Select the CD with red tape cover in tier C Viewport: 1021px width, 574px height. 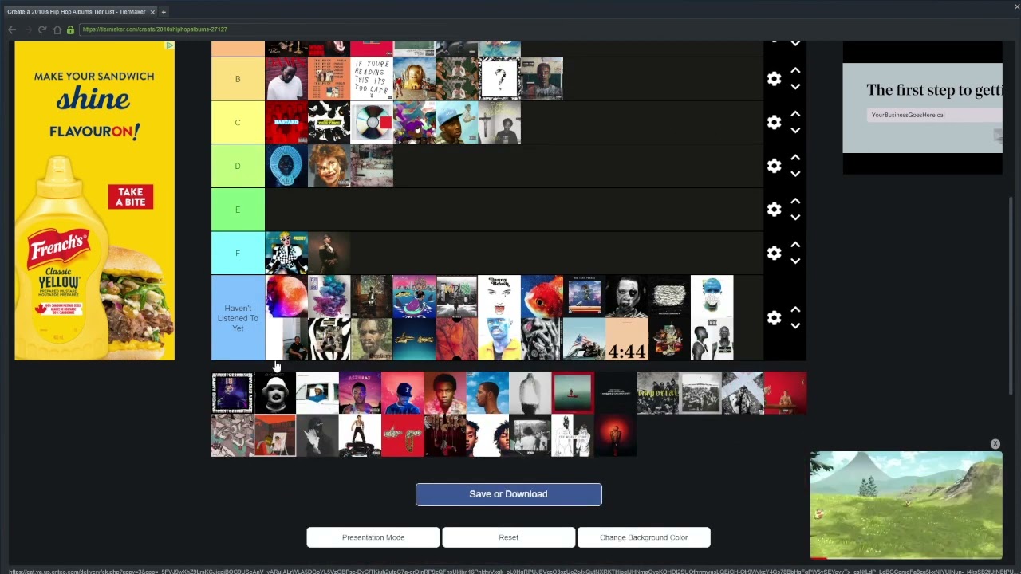pos(372,122)
